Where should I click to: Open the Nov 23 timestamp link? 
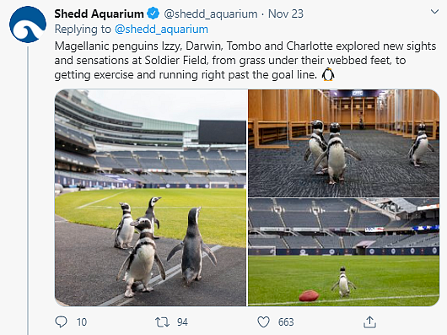tap(286, 14)
